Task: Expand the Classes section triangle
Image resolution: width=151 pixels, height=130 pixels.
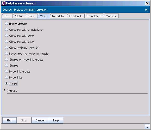Action: click(4, 90)
